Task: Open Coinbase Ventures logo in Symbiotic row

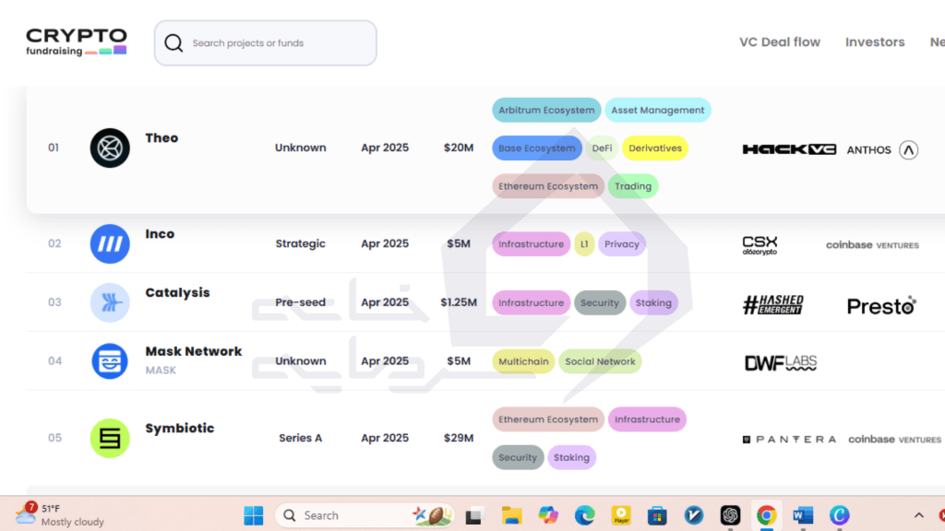Action: point(894,440)
